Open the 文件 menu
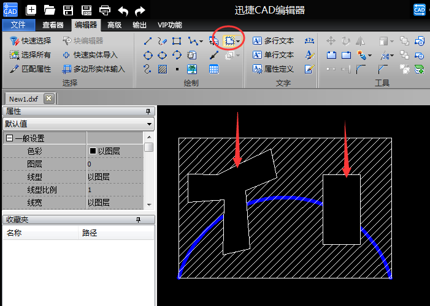Screen dimensions: 430x306 coord(18,25)
